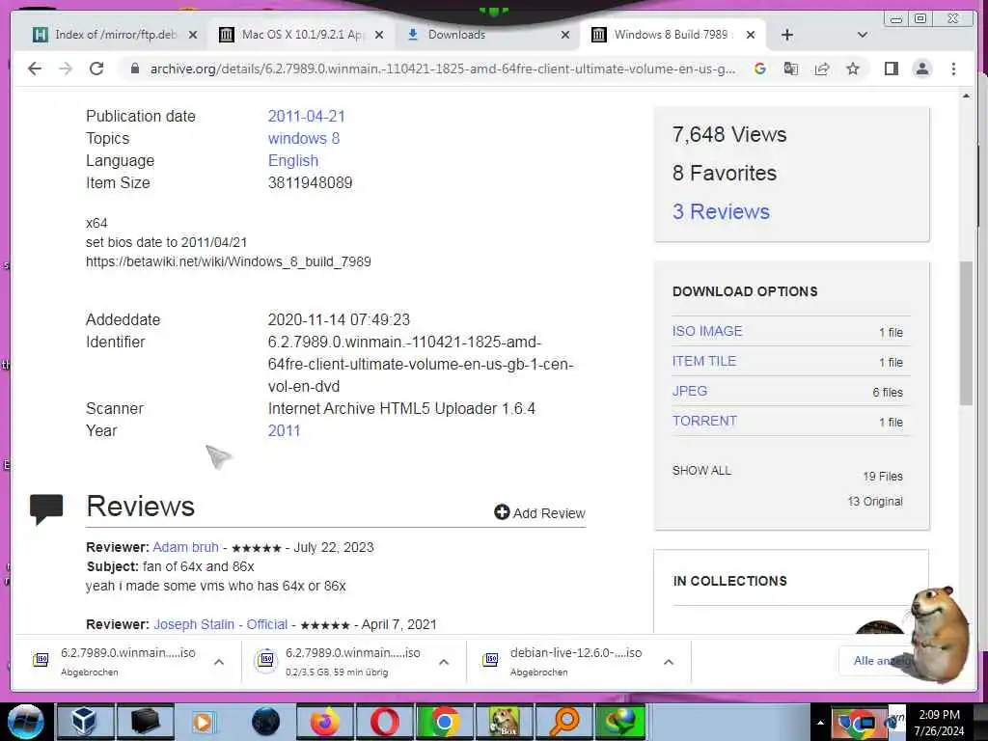Expand options for in-progress iso download
Viewport: 988px width, 741px height.
444,662
